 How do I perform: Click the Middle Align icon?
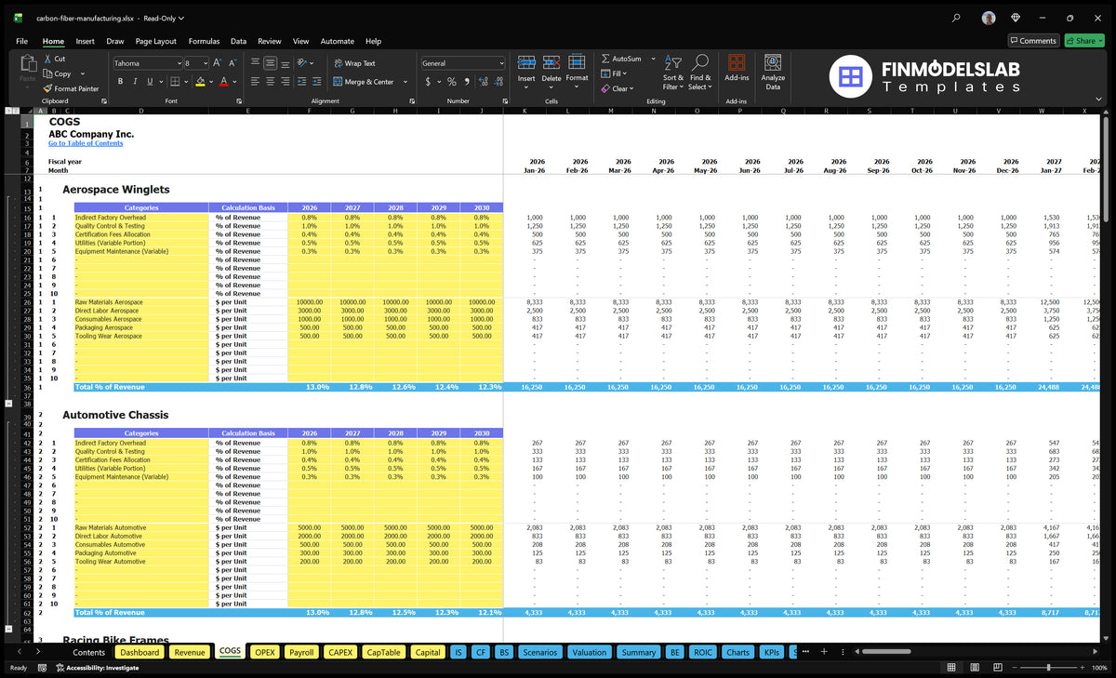point(270,63)
